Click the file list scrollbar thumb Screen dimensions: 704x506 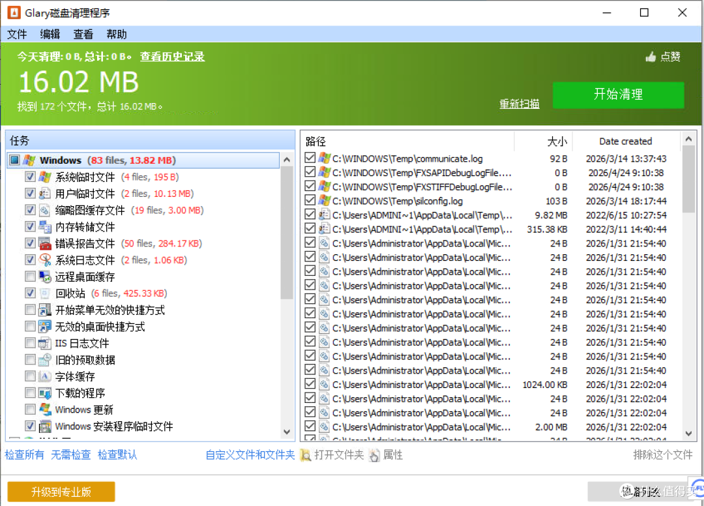tap(688, 179)
